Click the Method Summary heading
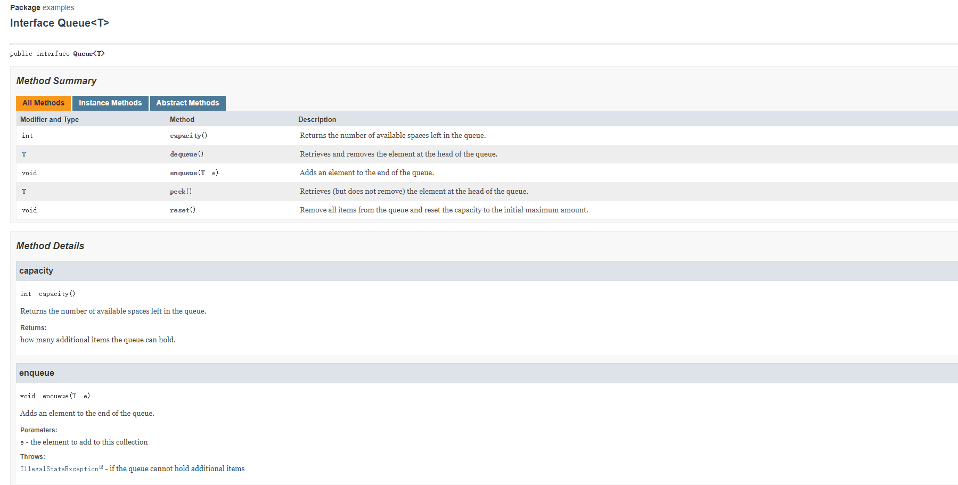 (x=56, y=81)
